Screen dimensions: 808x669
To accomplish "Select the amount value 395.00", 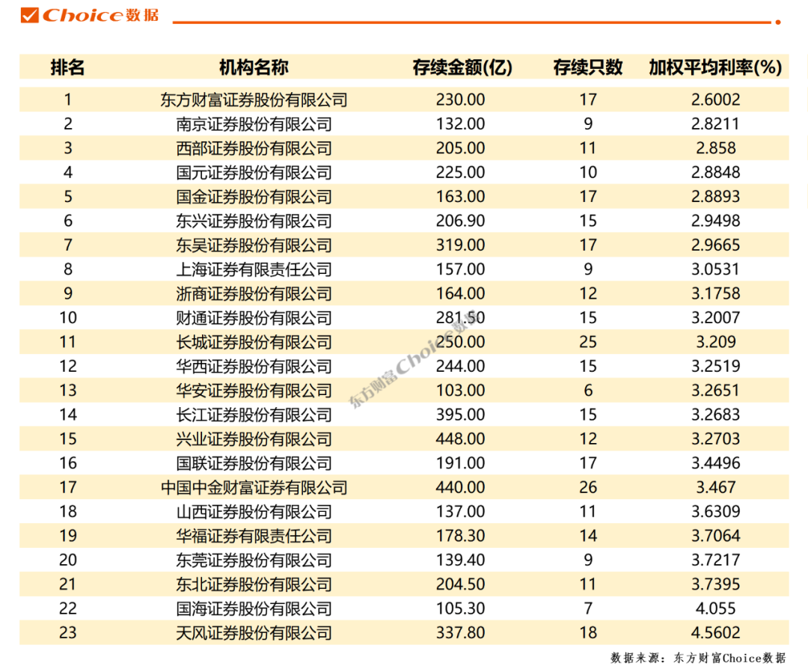I will tap(460, 415).
